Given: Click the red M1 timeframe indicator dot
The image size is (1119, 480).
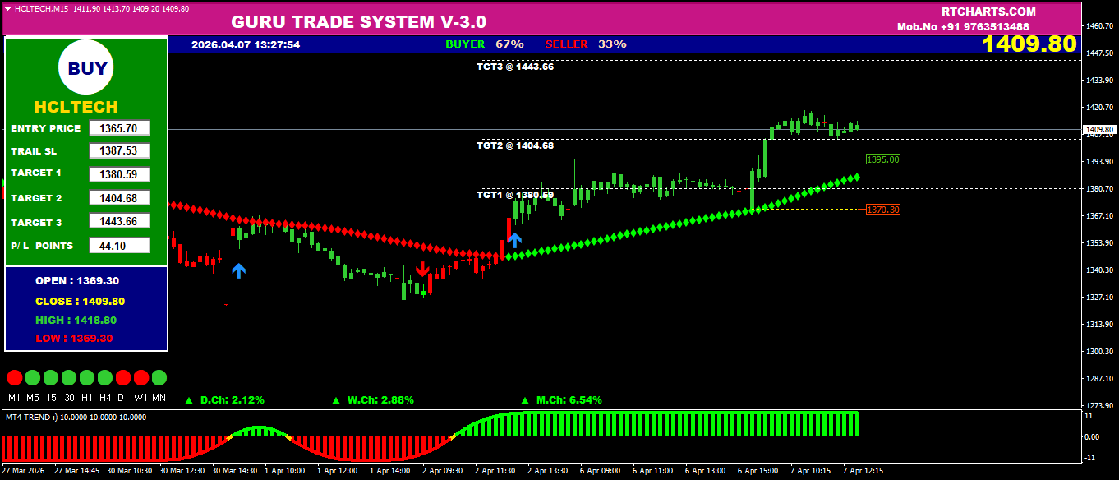Looking at the screenshot, I should 14,378.
